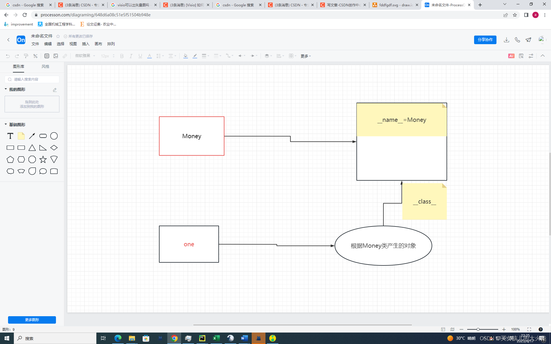Click the zoom slider handle
Image resolution: width=551 pixels, height=344 pixels.
478,329
